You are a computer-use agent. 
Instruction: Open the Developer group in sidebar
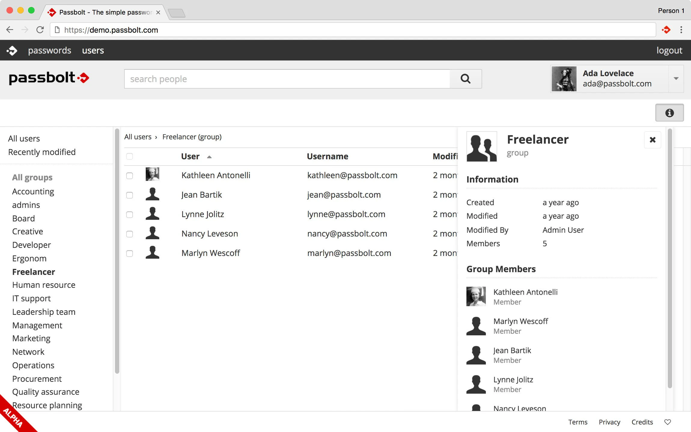[31, 245]
